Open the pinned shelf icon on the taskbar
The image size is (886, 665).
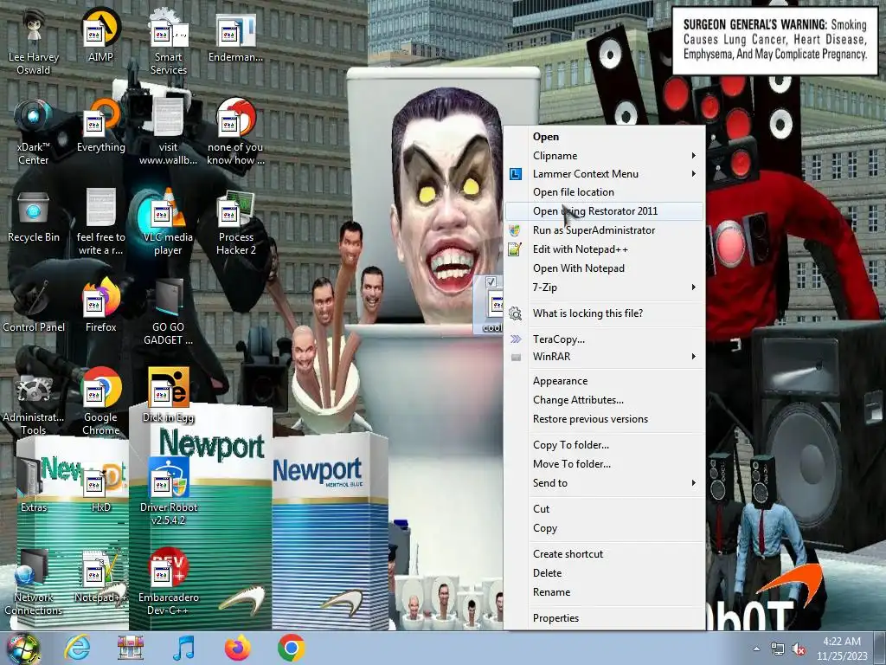tap(131, 648)
